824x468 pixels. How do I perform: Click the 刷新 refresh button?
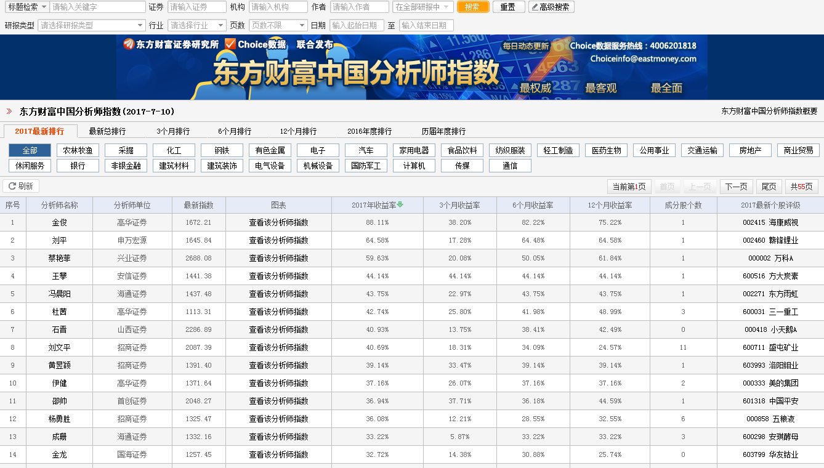point(21,186)
